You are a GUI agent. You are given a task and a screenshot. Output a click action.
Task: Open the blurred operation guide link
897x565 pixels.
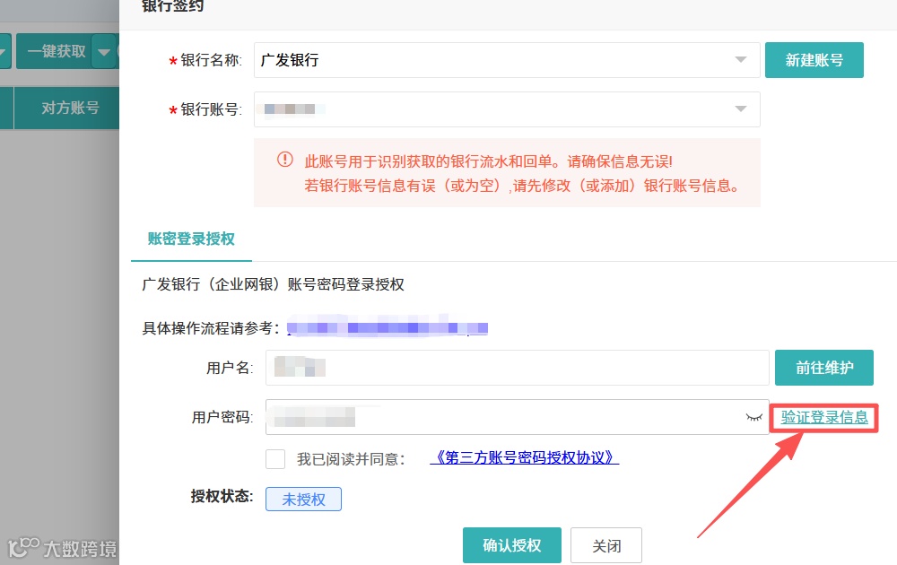click(x=388, y=327)
